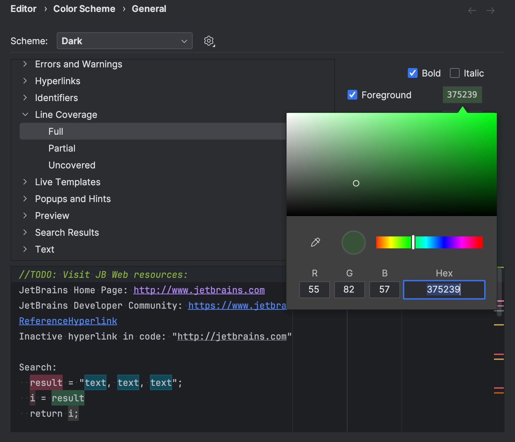Collapse the Line Coverage section
The image size is (515, 442).
coord(25,114)
